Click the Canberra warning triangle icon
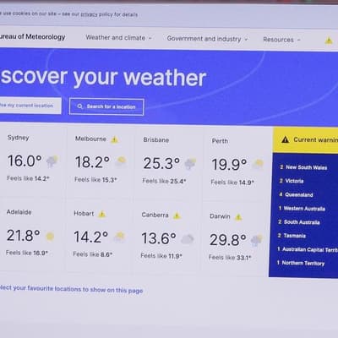338x338 pixels. pyautogui.click(x=177, y=215)
